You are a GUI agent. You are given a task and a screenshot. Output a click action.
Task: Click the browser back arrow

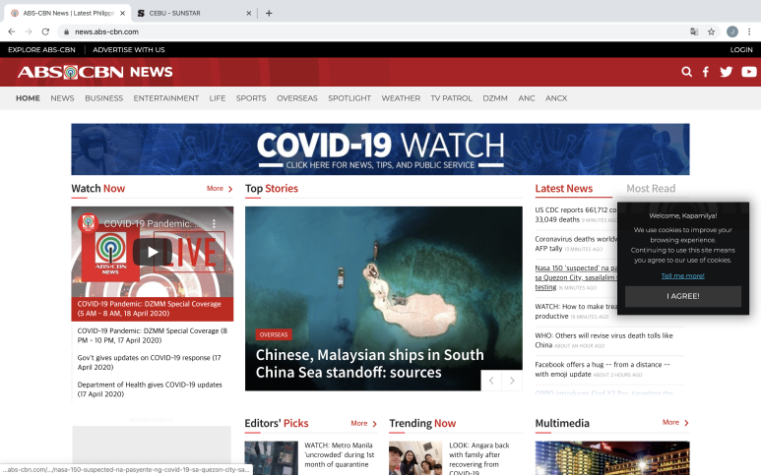[12, 31]
